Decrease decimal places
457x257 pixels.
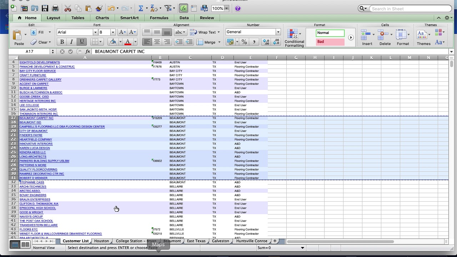pos(276,42)
